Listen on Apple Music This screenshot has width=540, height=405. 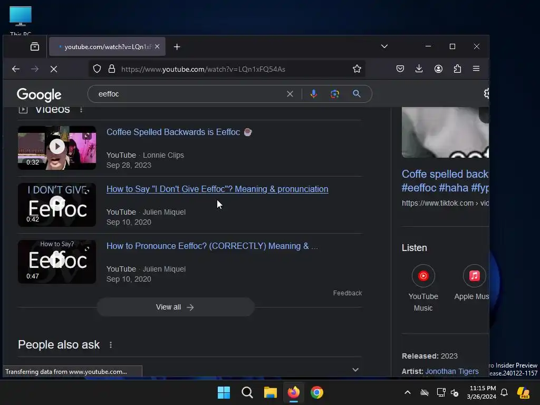(472, 282)
